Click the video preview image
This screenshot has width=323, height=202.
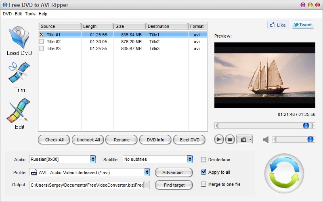265,75
